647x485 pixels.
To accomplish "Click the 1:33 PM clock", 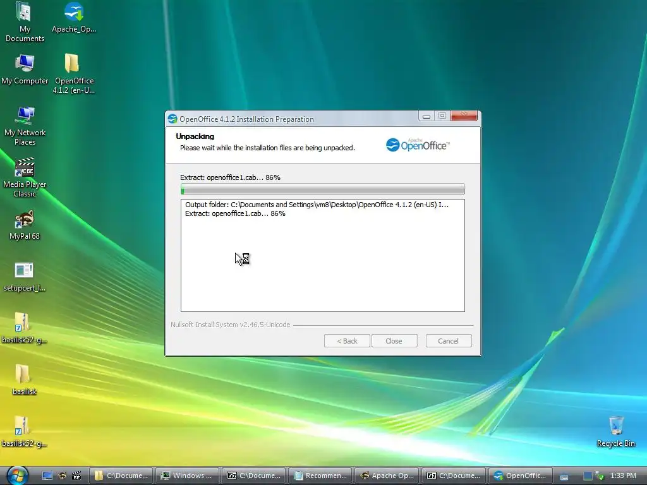I will tap(623, 476).
